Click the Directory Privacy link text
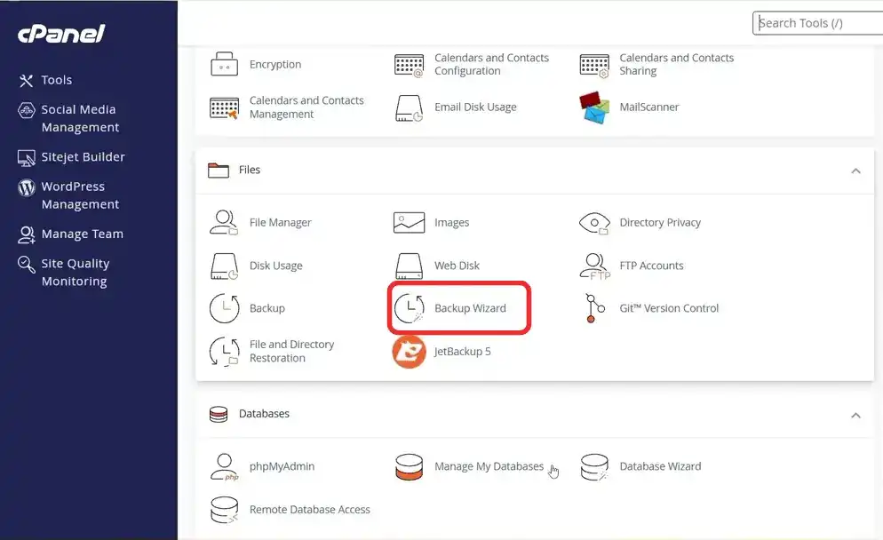This screenshot has height=540, width=883. (660, 222)
